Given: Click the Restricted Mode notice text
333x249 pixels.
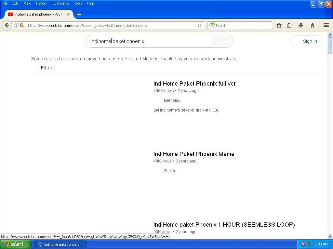Looking at the screenshot, I should tap(135, 59).
